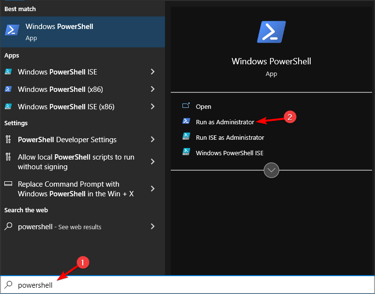375x294 pixels.
Task: Expand Windows PowerShell ISE result arrow
Action: [152, 72]
